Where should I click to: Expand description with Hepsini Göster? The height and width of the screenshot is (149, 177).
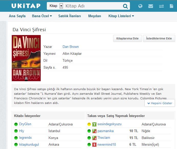[160, 103]
